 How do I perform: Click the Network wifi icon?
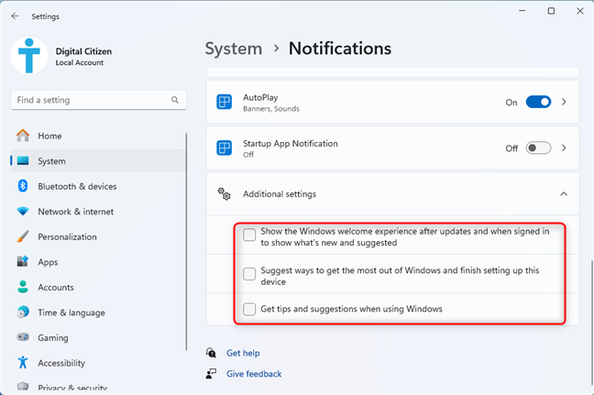tap(23, 212)
